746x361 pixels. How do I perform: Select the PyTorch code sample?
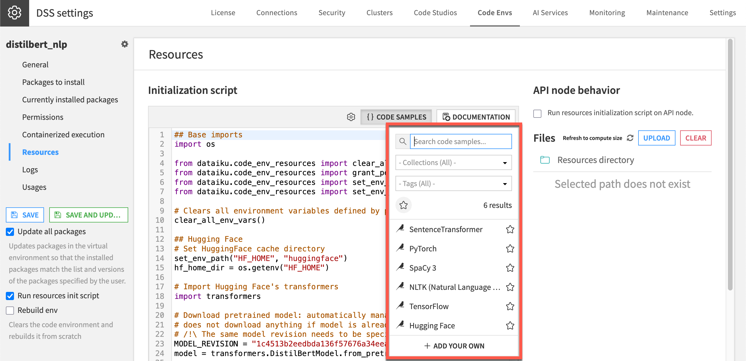[x=423, y=249]
